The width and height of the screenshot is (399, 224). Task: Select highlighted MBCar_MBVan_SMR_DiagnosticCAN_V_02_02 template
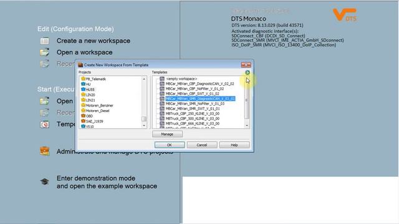tap(200, 98)
